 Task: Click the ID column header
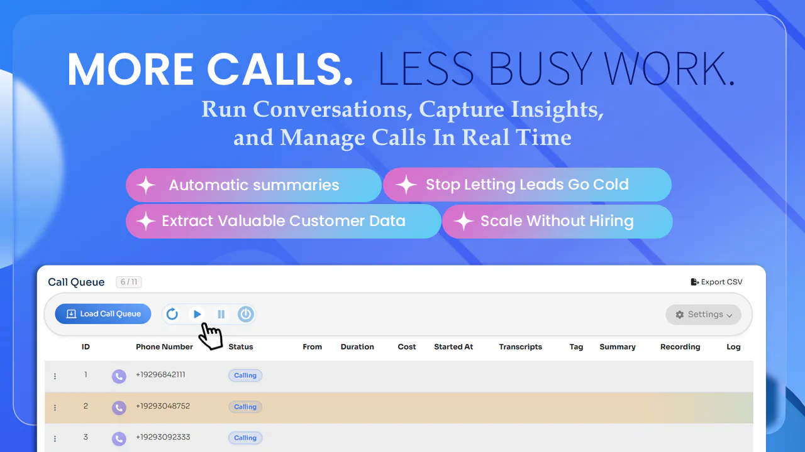coord(86,347)
